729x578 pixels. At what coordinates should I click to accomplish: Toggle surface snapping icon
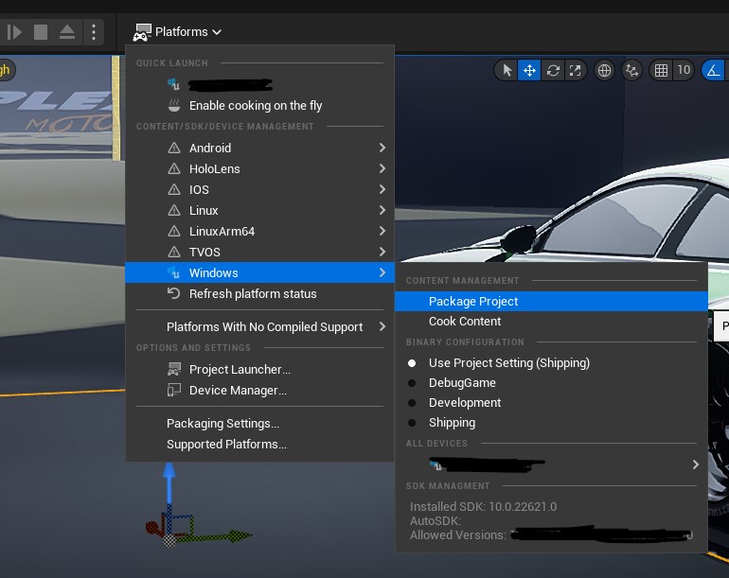(631, 70)
